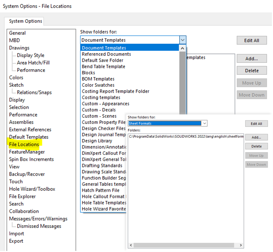Choose 'Referenced Documents' in the list
Screen dimensions: 273x252
tap(106, 54)
